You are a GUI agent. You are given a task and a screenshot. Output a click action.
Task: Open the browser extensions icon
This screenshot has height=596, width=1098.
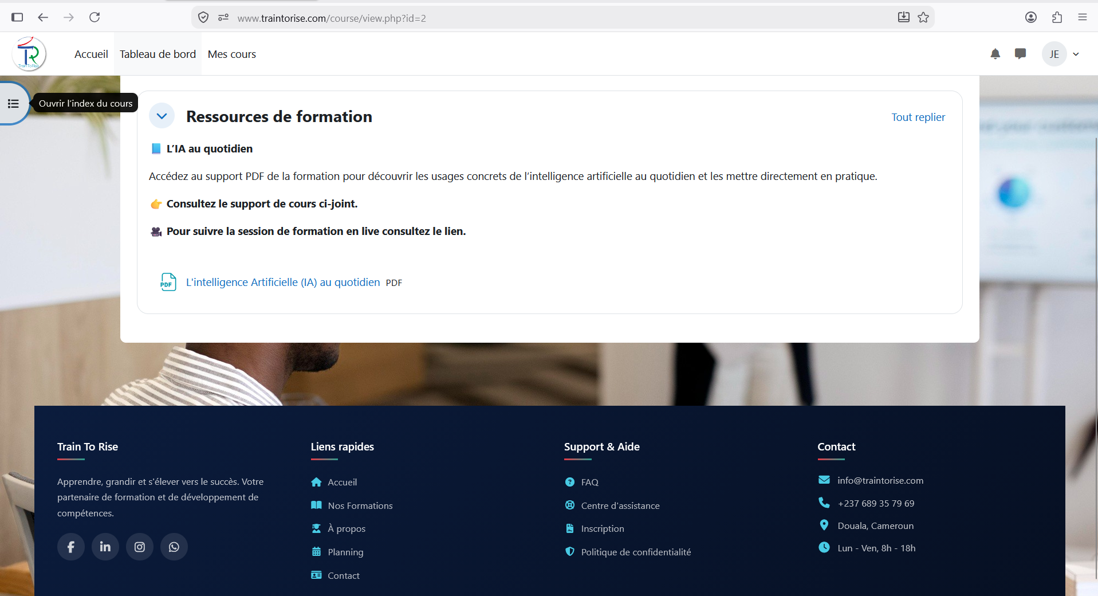1057,17
